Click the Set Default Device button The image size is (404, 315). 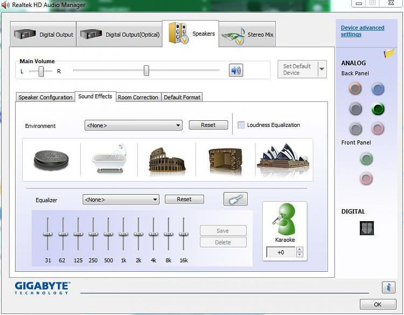297,69
